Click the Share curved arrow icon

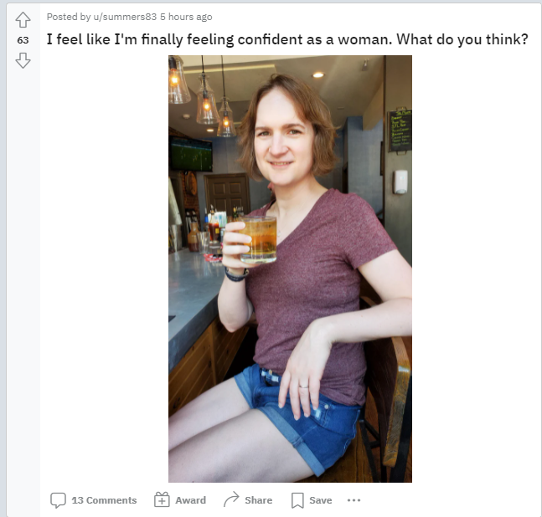231,499
